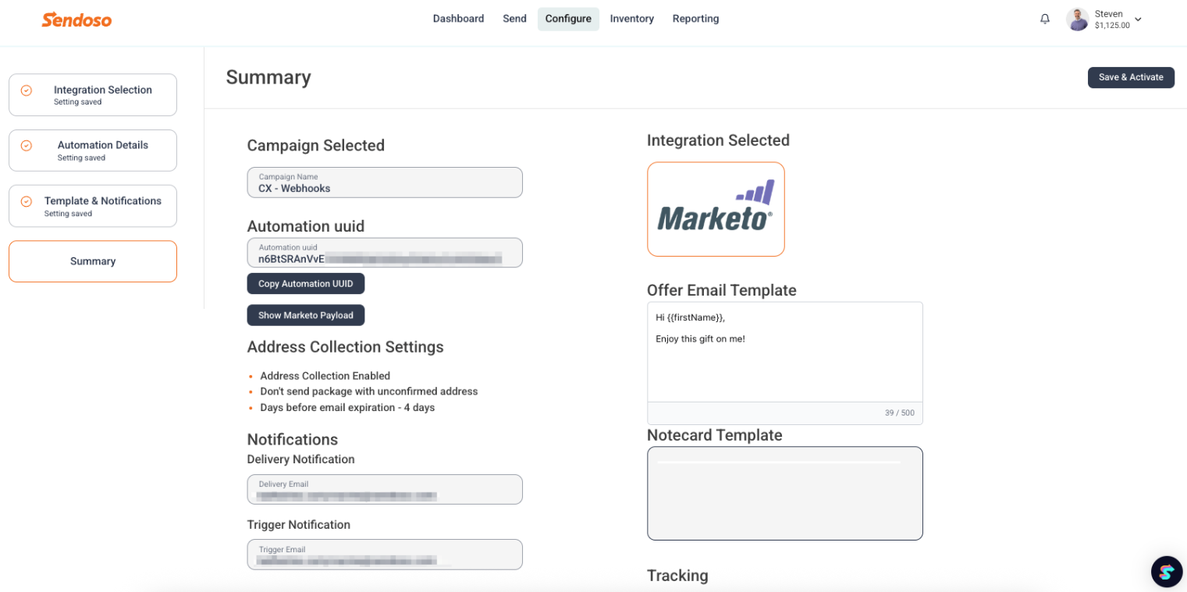Open the Dashboard tab

click(x=458, y=19)
